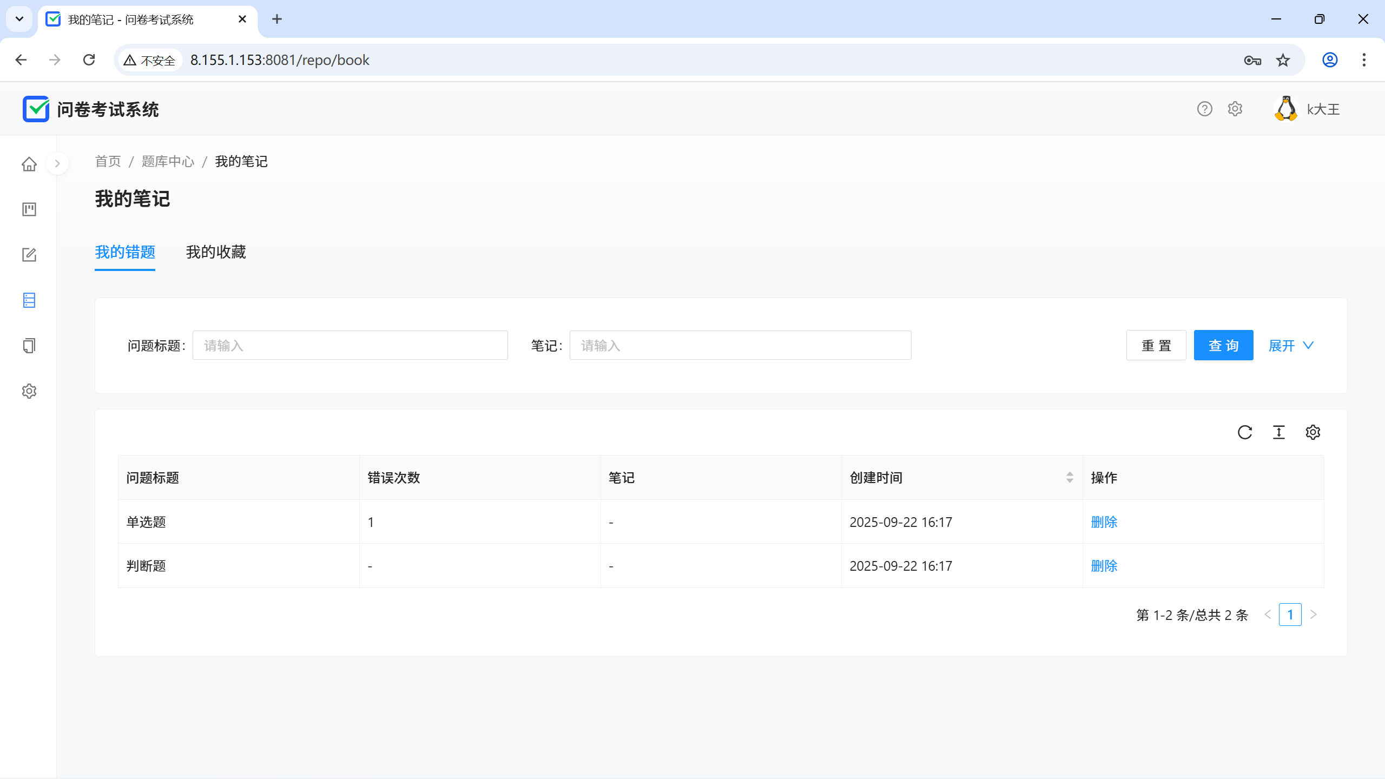
Task: Open the sidebar gear settings icon
Action: (x=29, y=391)
